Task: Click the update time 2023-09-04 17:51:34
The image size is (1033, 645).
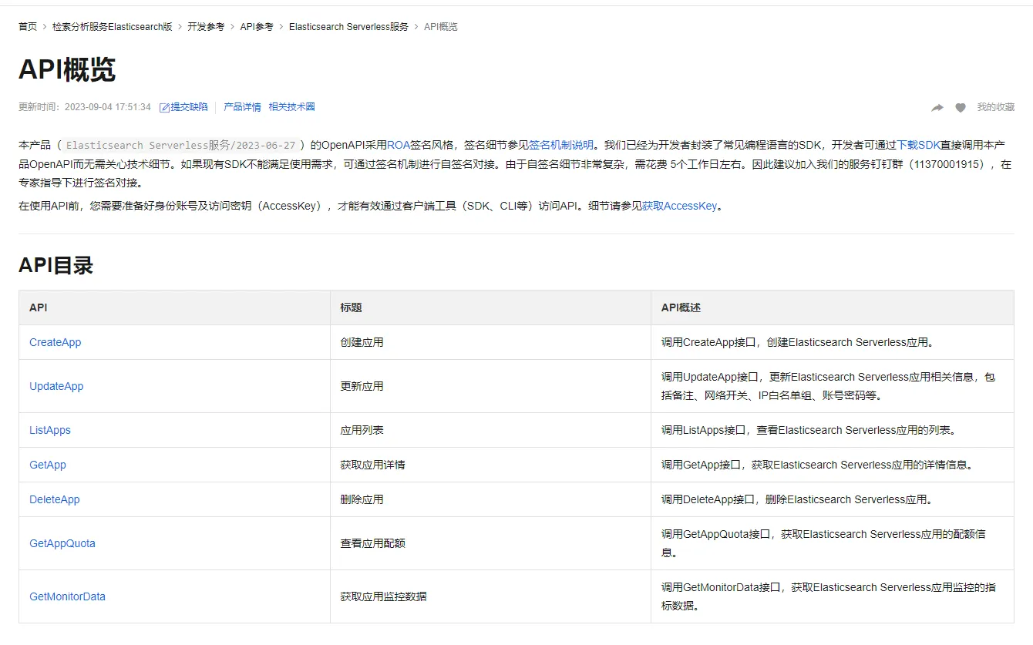Action: (108, 107)
